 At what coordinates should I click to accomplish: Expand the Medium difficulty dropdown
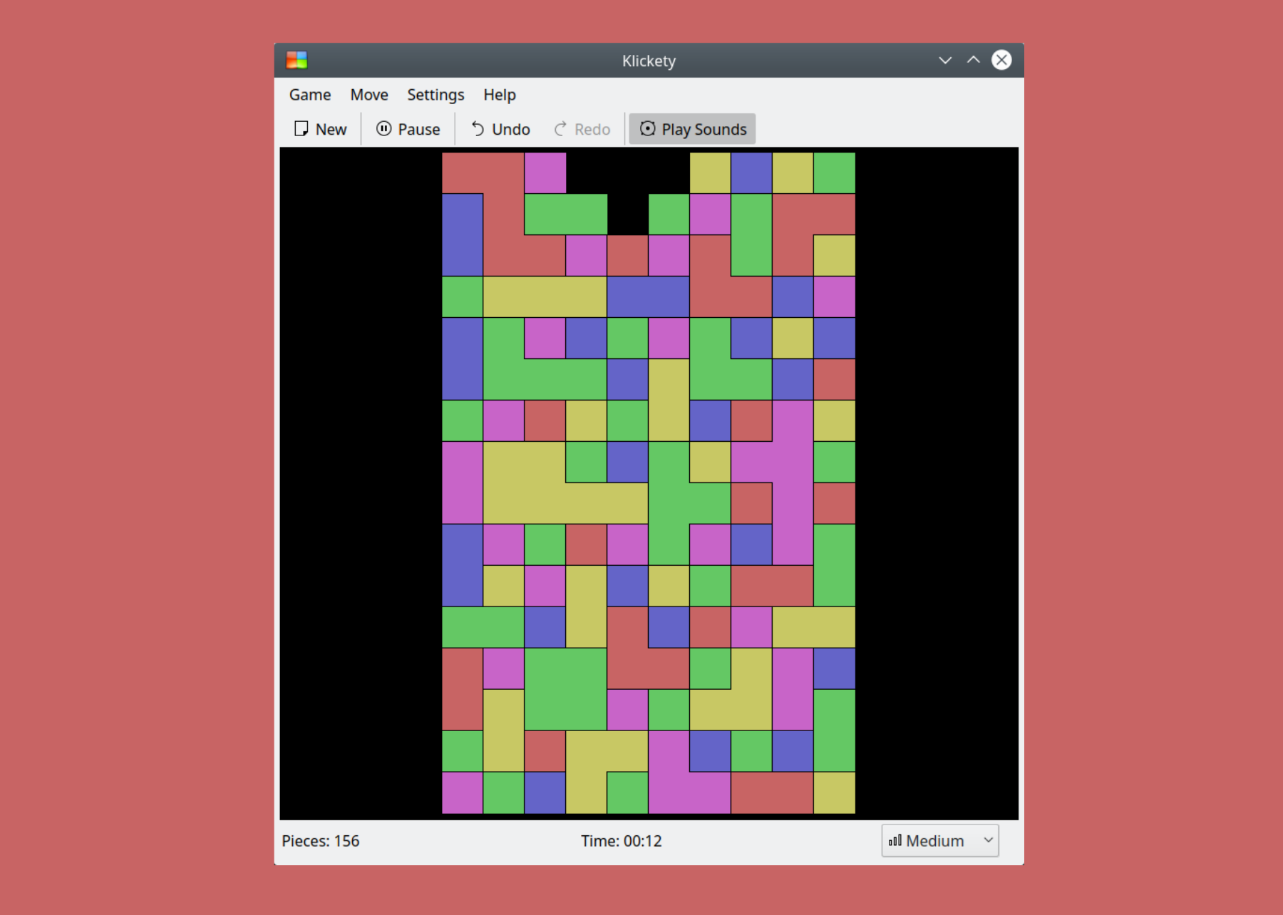click(940, 841)
